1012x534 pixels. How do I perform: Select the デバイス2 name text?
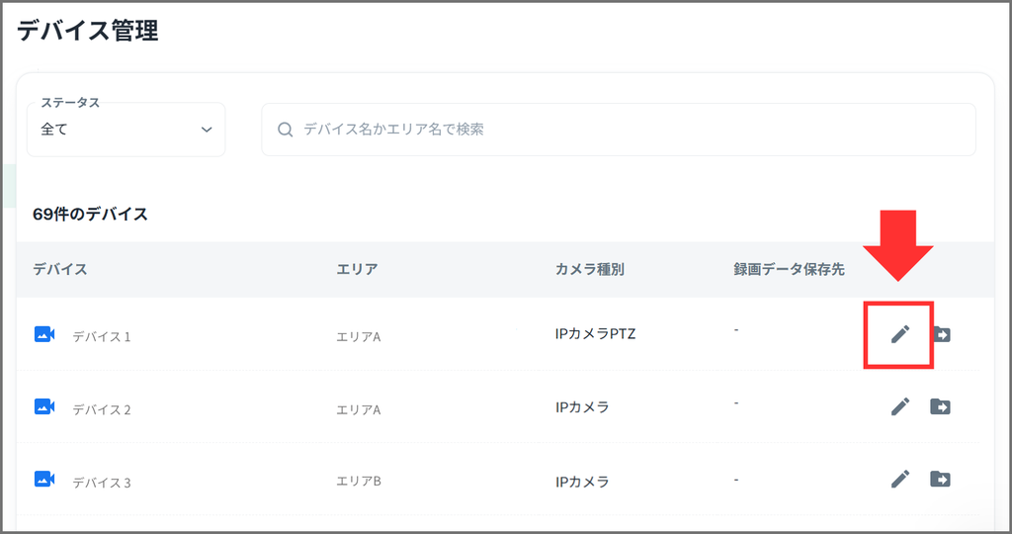pyautogui.click(x=102, y=409)
